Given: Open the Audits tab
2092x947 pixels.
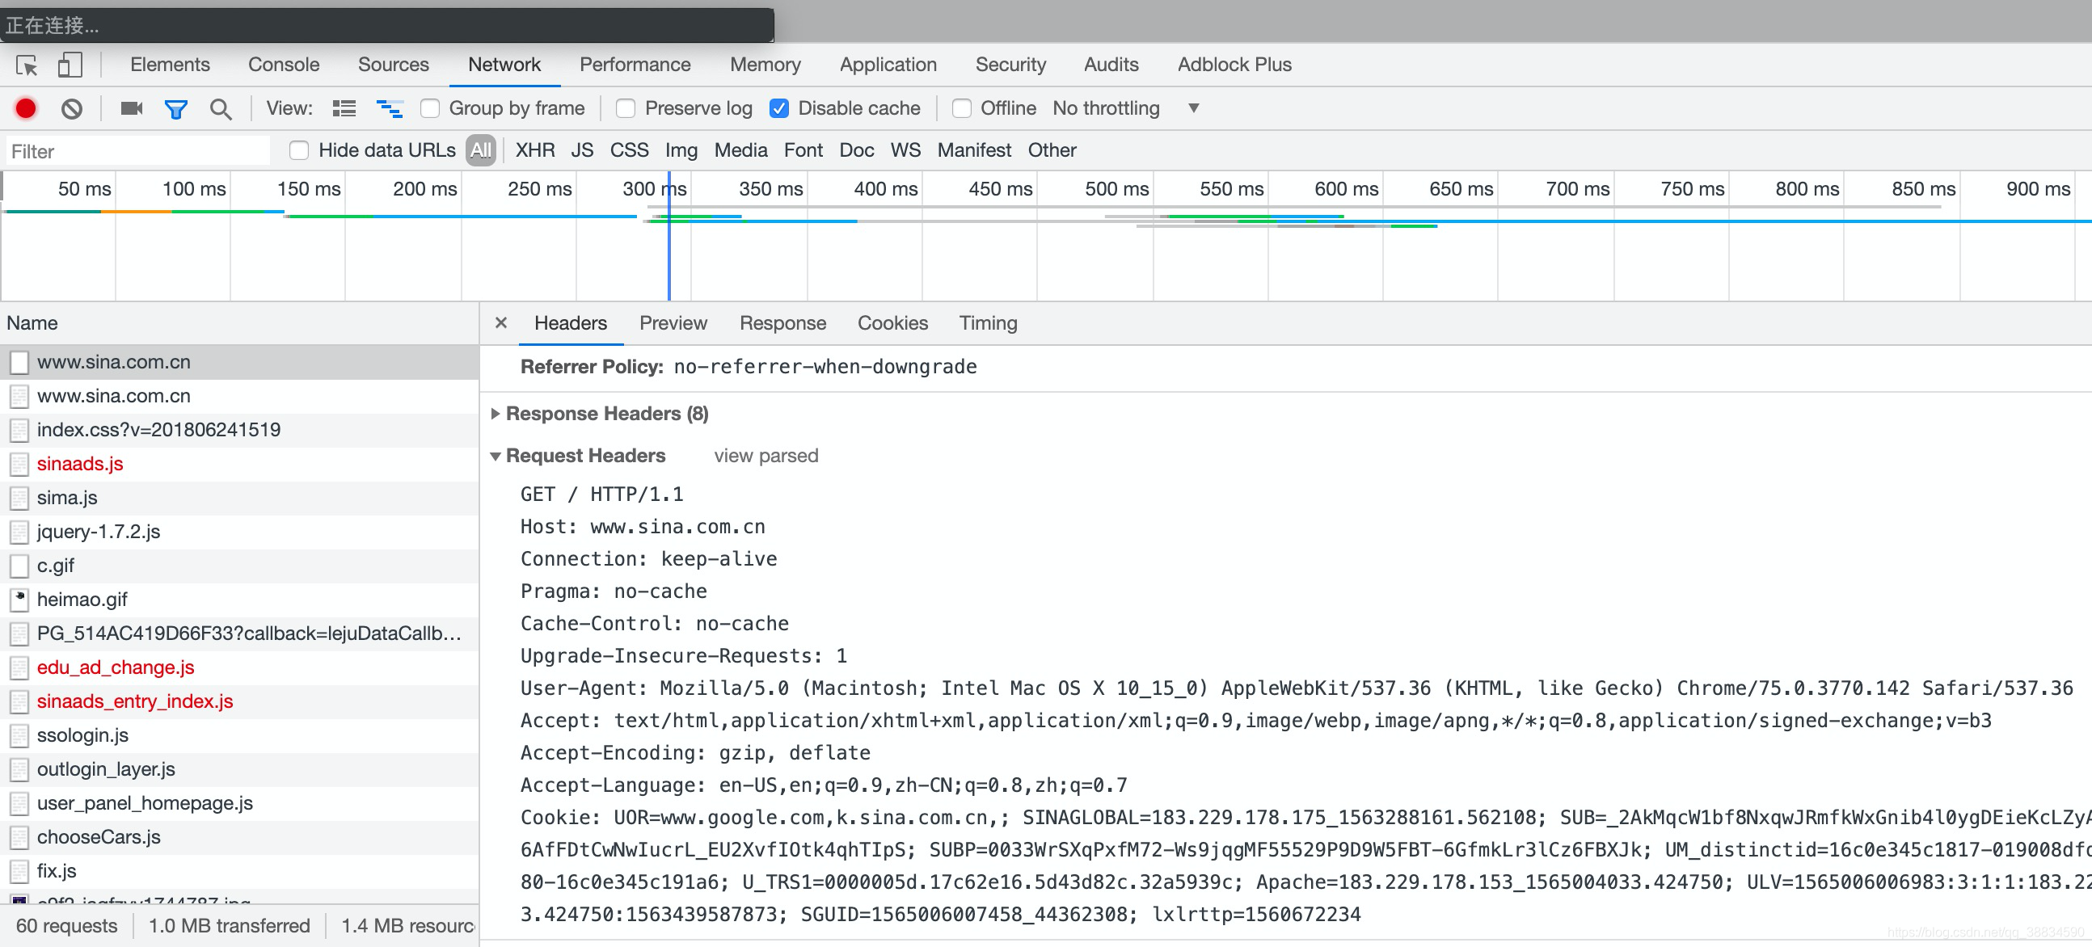Looking at the screenshot, I should [1111, 65].
